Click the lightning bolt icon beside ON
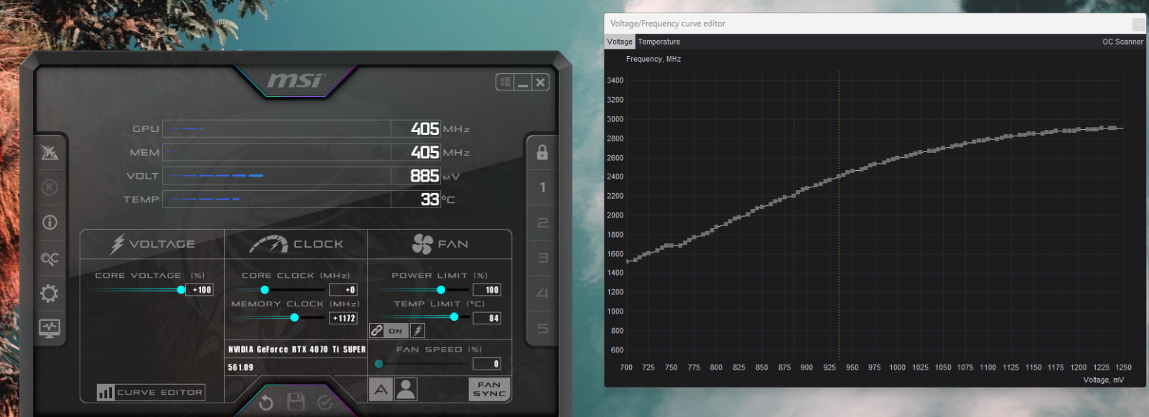Viewport: 1149px width, 417px height. click(418, 331)
